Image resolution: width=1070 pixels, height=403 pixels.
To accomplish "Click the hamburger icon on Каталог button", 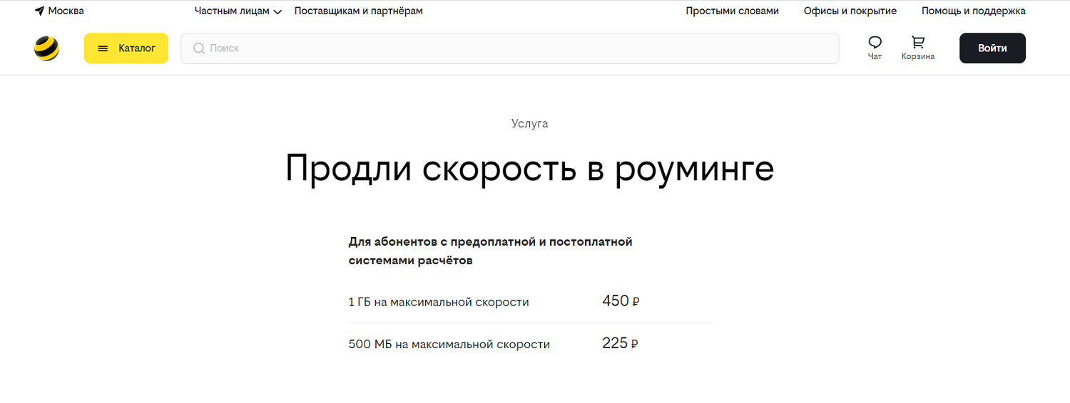I will point(103,48).
